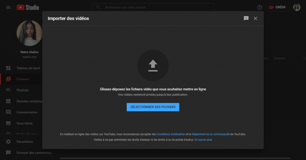Click the 'Glissez-déposez les fichiers vidéo' text
306x160 pixels.
pos(153,89)
